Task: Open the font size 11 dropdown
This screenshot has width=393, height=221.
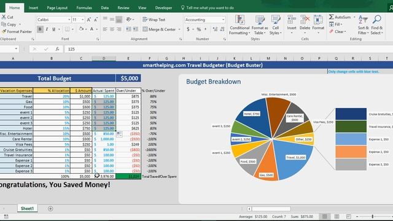Action: pyautogui.click(x=83, y=20)
